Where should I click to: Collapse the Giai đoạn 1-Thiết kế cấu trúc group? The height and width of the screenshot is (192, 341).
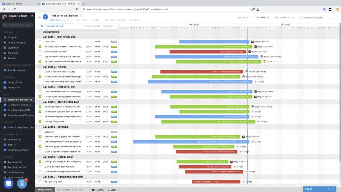[x=40, y=37]
